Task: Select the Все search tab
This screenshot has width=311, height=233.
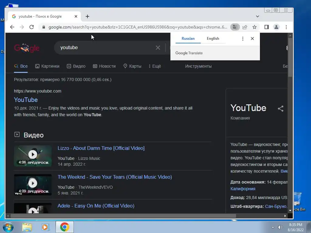Action: (x=21, y=66)
